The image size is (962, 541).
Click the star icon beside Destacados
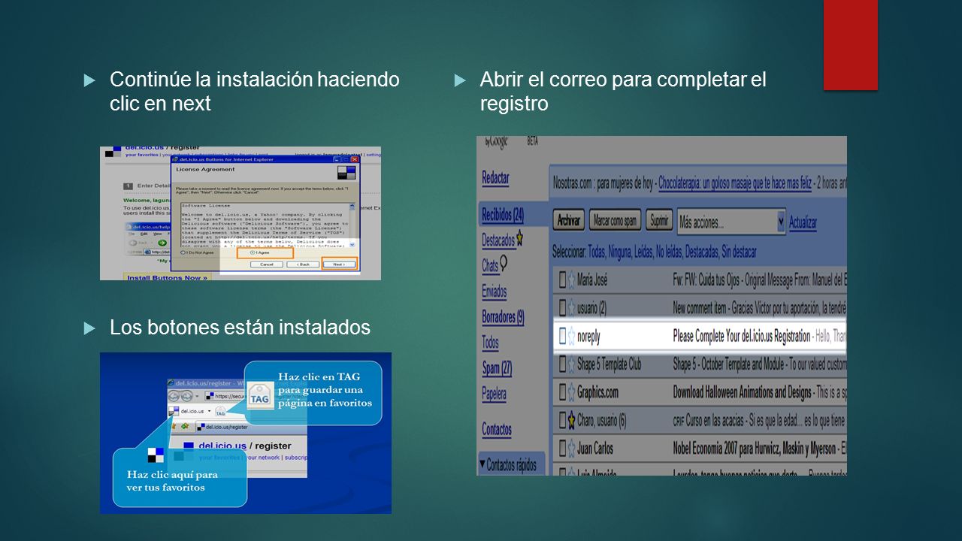click(519, 239)
